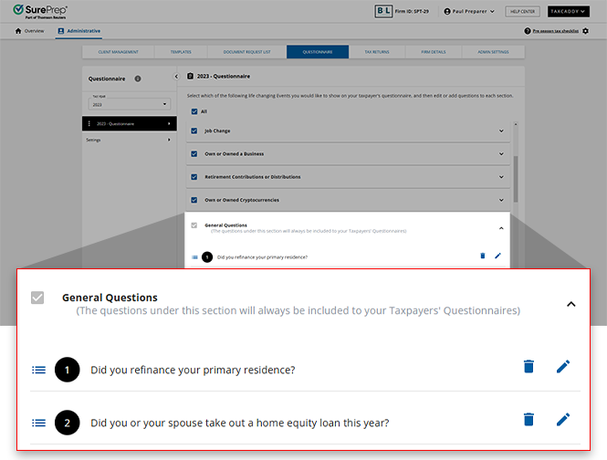
Task: Click the 2023 - Questionnaire page heading
Action: pos(224,77)
